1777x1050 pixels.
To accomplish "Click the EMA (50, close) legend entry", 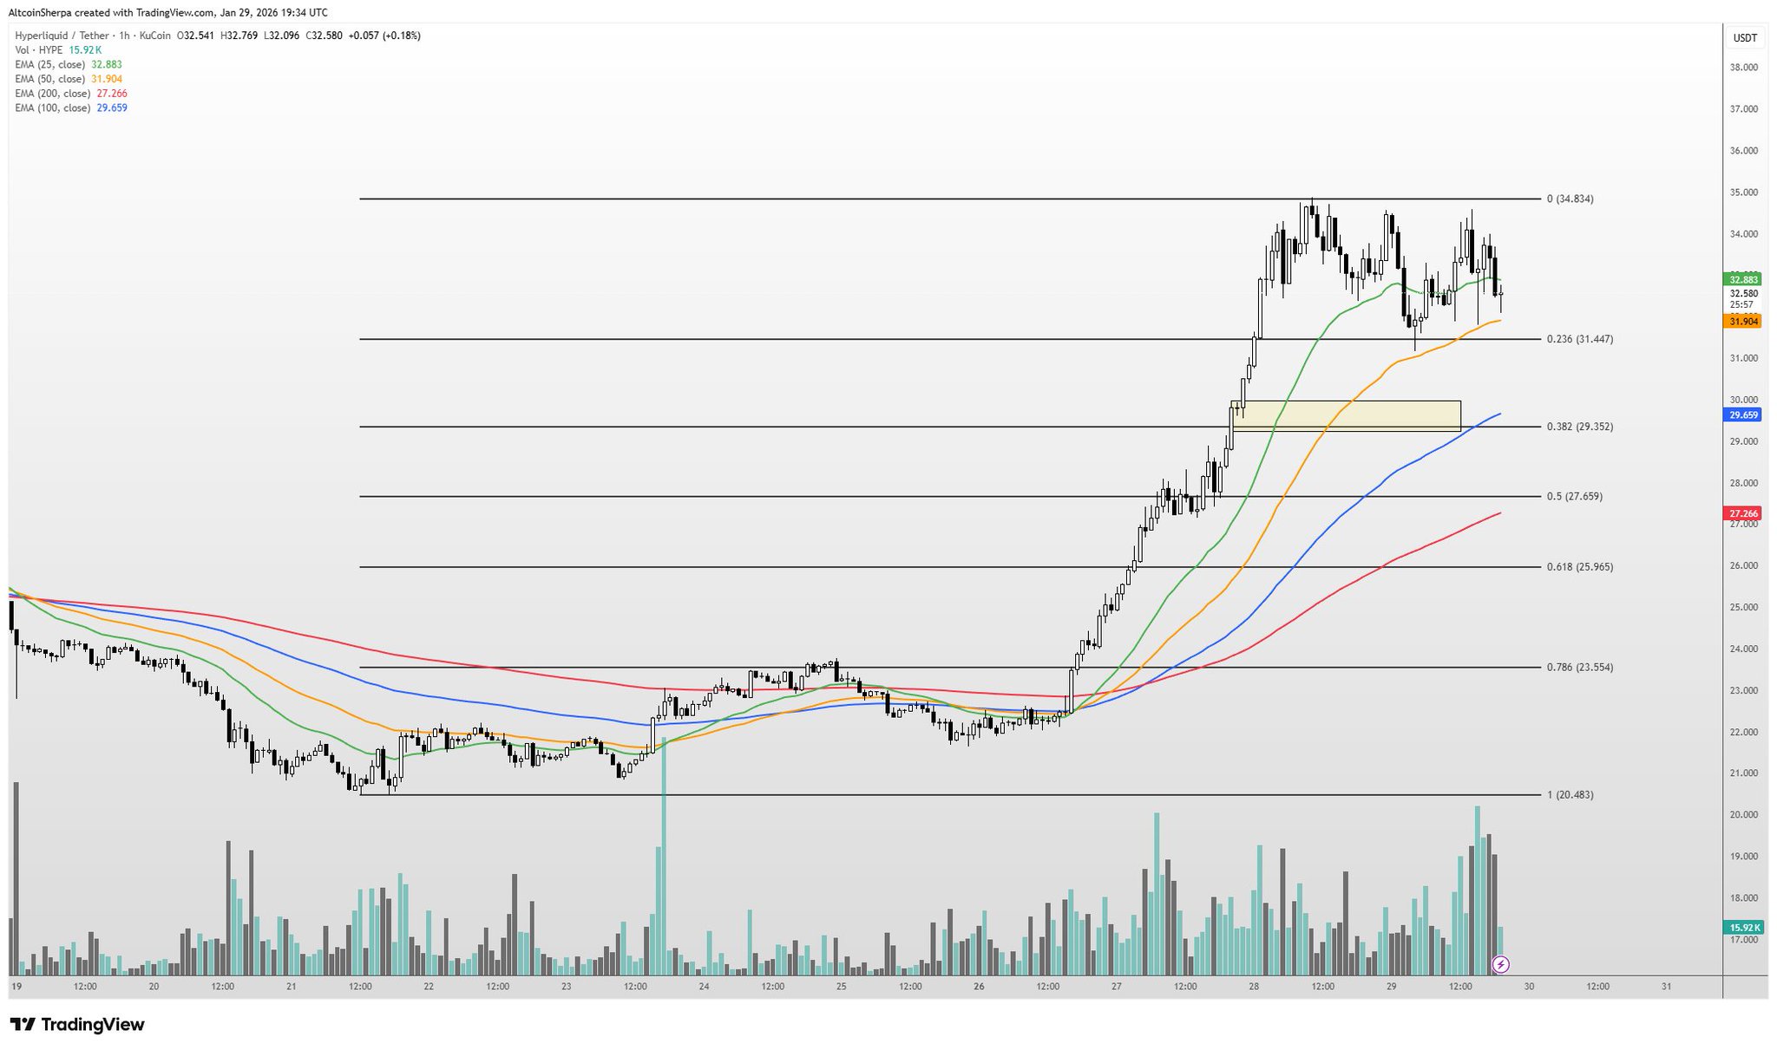I will tap(50, 79).
